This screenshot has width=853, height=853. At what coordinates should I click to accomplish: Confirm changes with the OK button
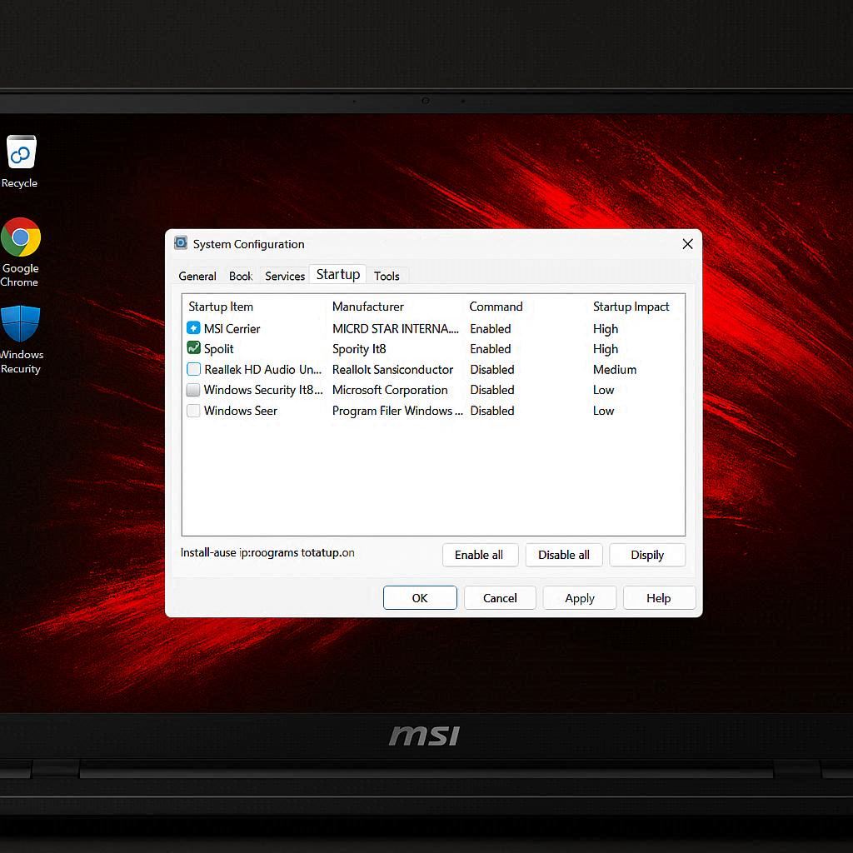click(x=420, y=598)
